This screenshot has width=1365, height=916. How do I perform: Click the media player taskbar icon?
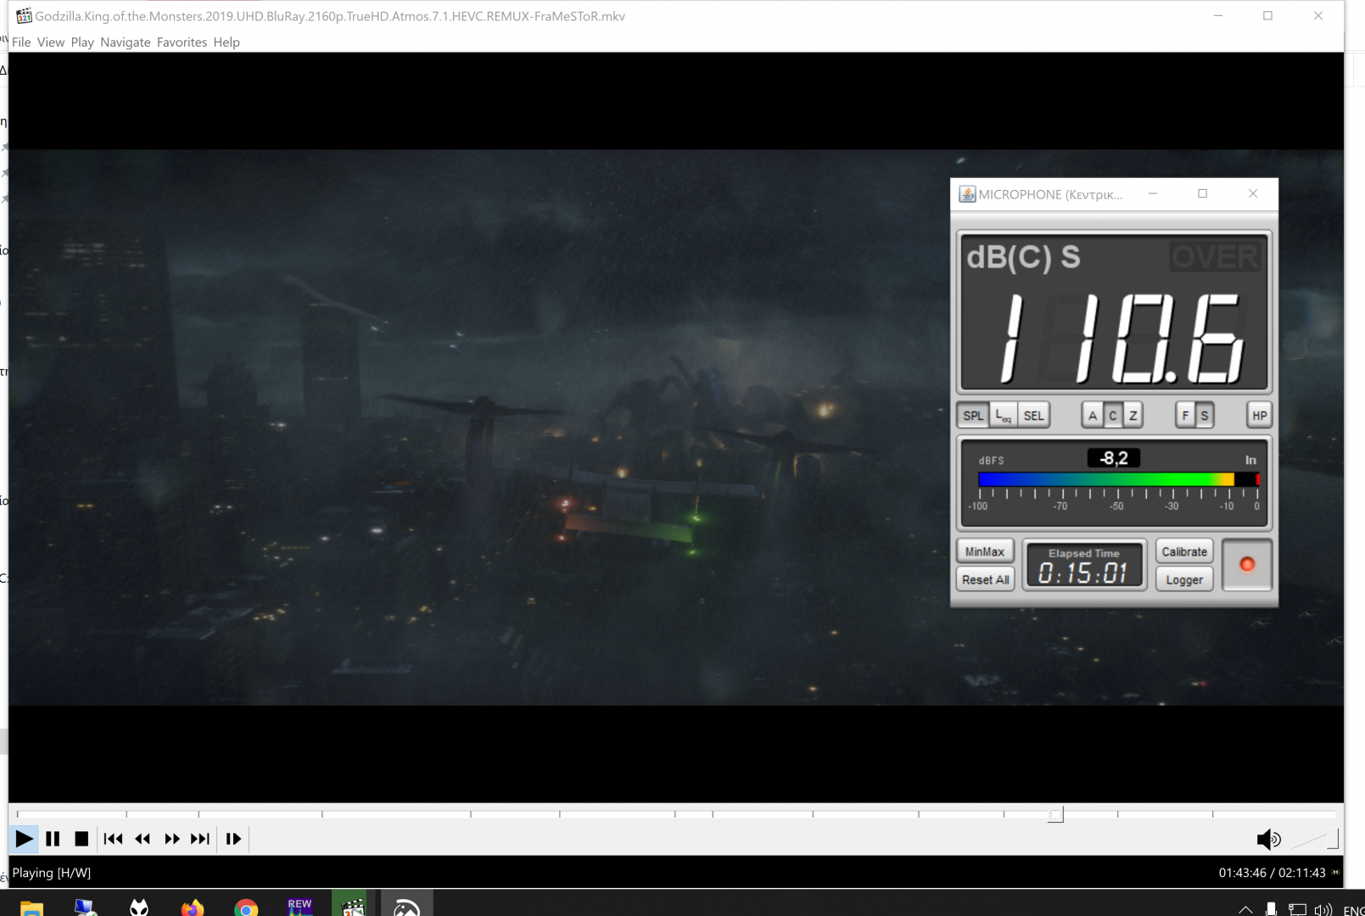353,908
